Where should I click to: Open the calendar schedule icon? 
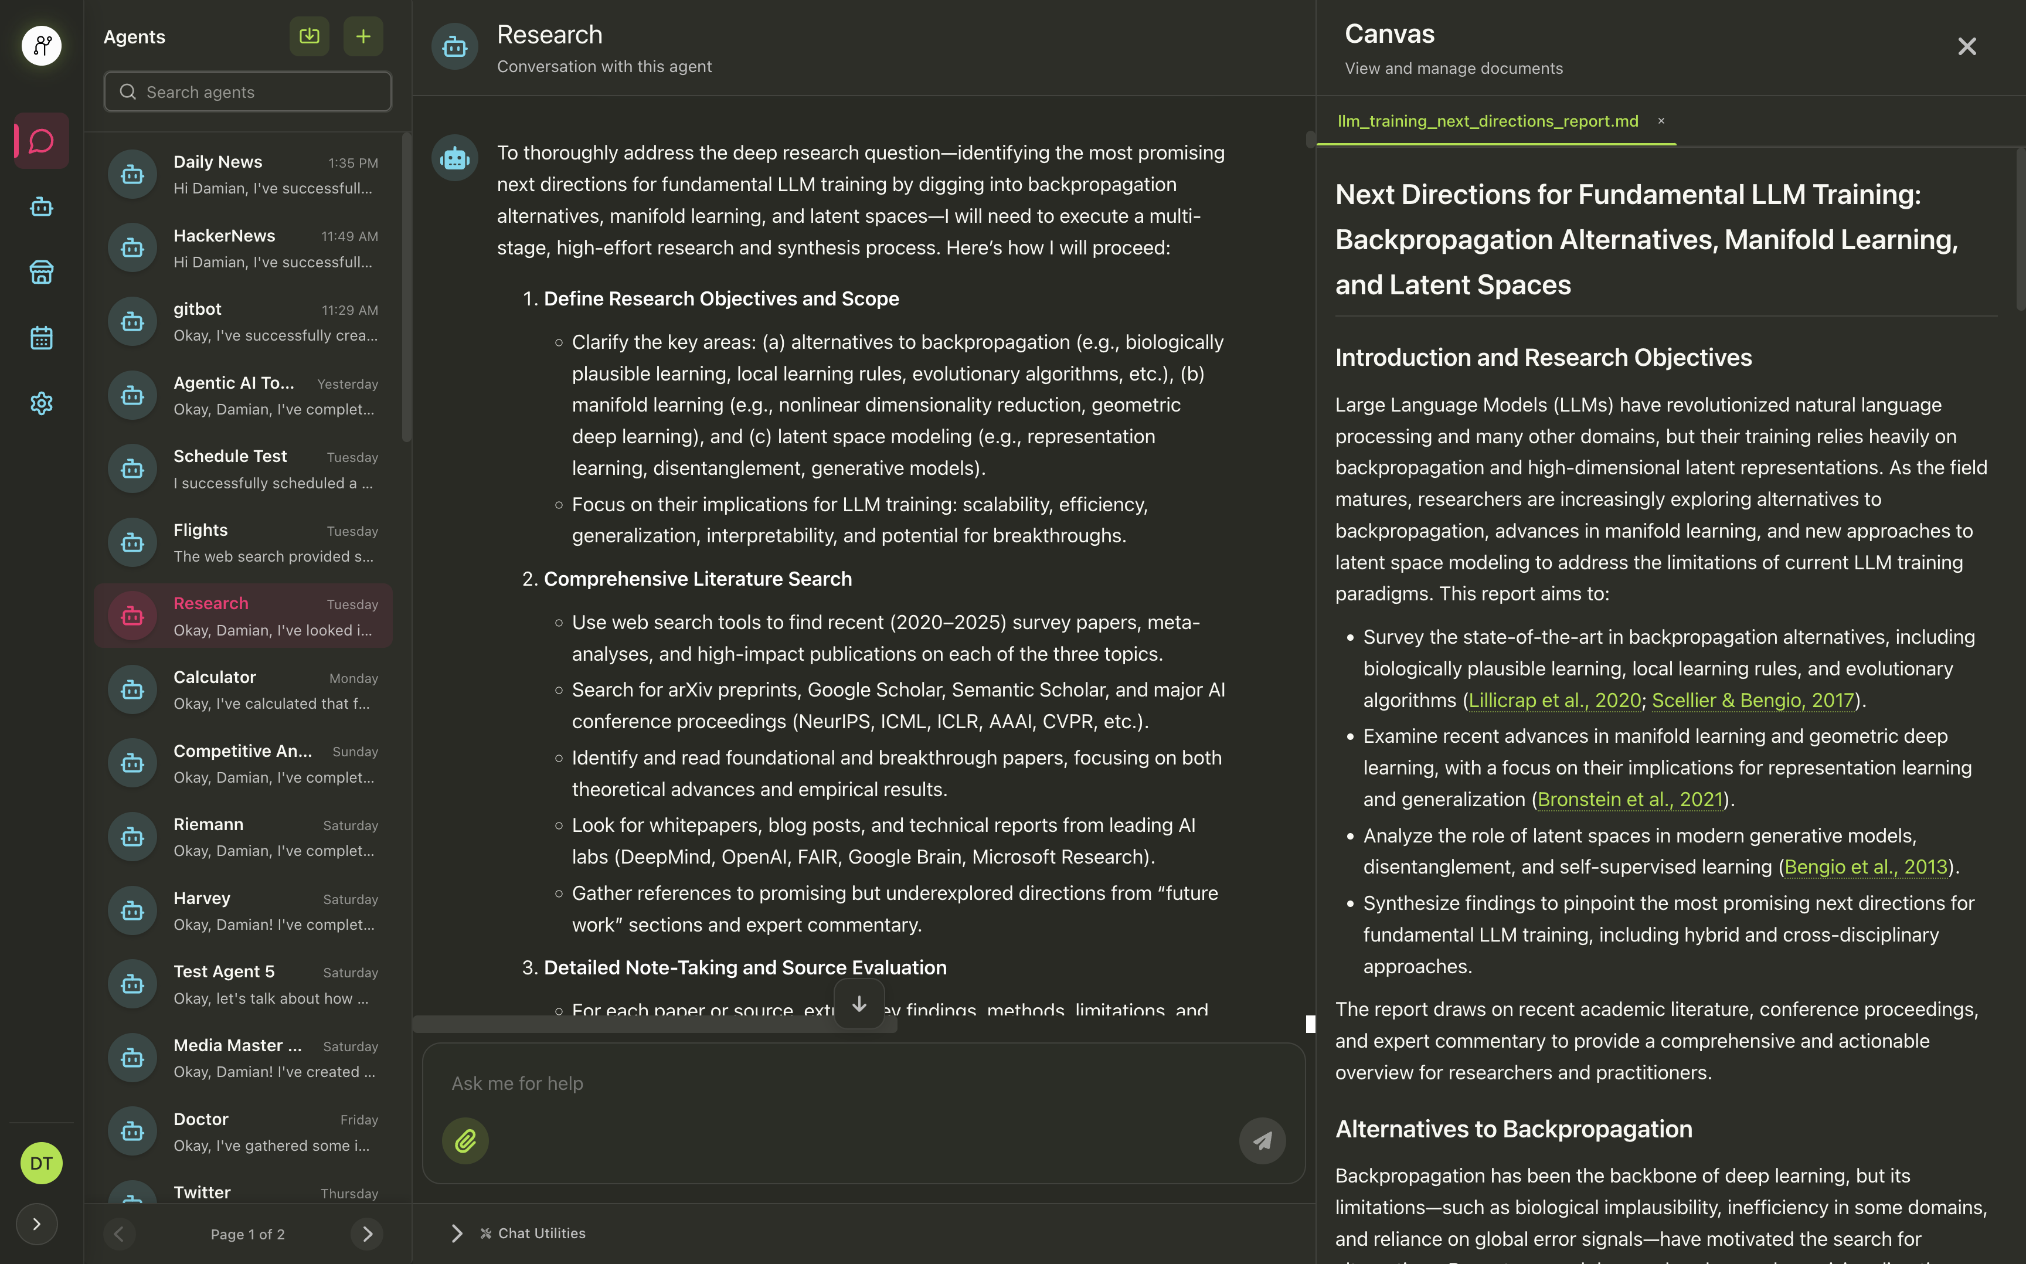pyautogui.click(x=41, y=338)
